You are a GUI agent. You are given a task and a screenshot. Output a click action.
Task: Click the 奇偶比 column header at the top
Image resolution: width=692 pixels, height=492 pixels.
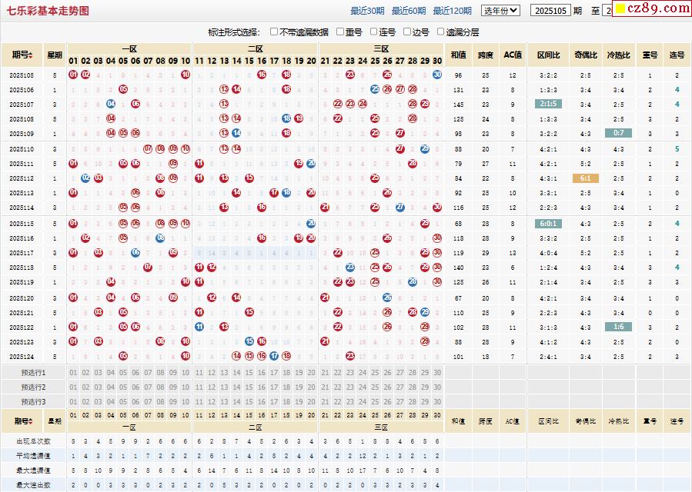coord(585,55)
